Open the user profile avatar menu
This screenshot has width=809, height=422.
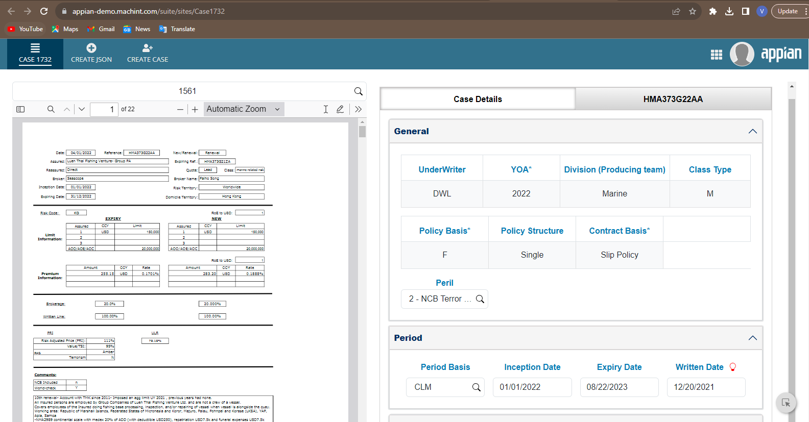click(742, 54)
